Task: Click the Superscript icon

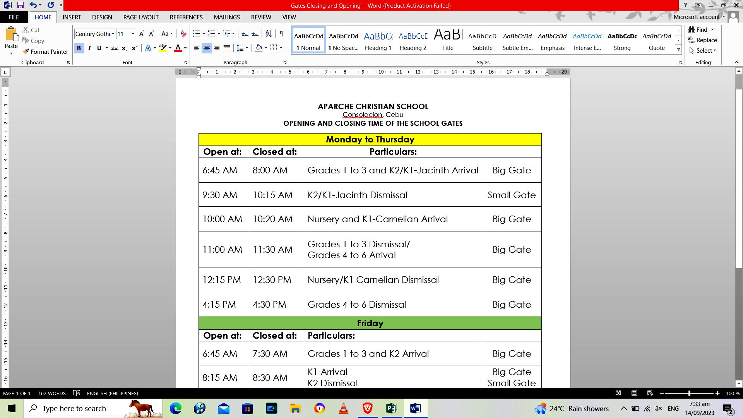Action: [134, 48]
